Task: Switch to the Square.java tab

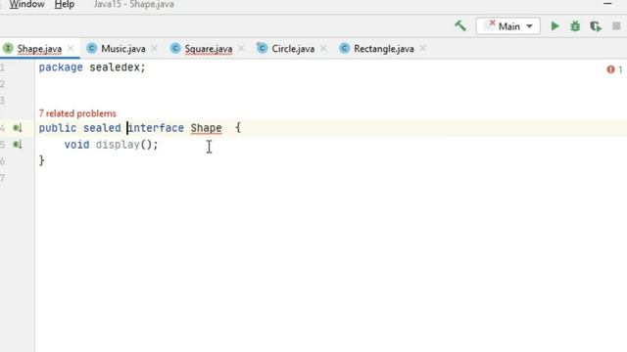Action: (x=209, y=49)
